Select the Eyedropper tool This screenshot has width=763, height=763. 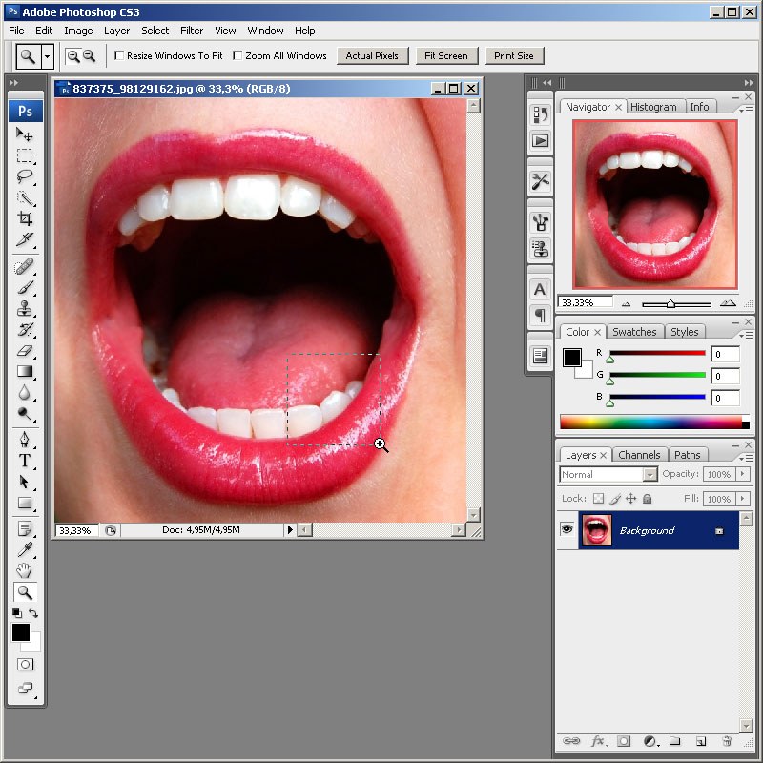point(25,548)
